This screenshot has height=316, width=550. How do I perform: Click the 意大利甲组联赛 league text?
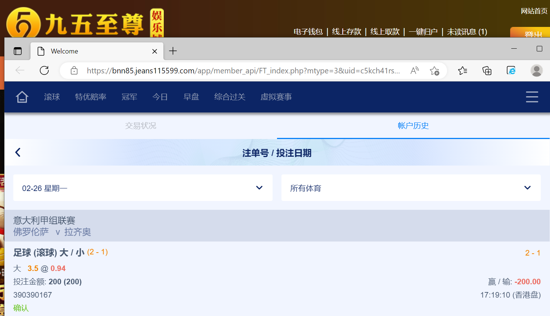44,220
